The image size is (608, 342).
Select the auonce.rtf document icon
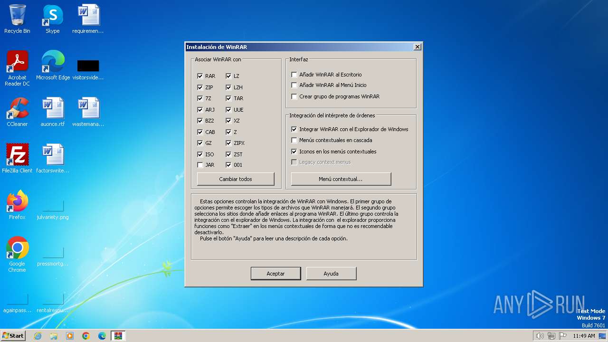(53, 112)
